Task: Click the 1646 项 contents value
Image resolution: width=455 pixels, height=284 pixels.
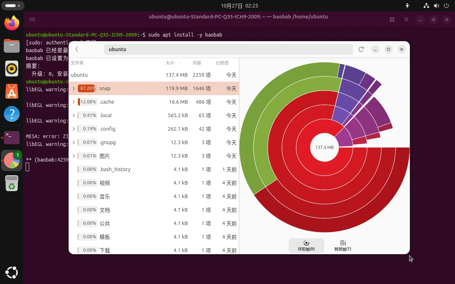Action: (x=202, y=88)
